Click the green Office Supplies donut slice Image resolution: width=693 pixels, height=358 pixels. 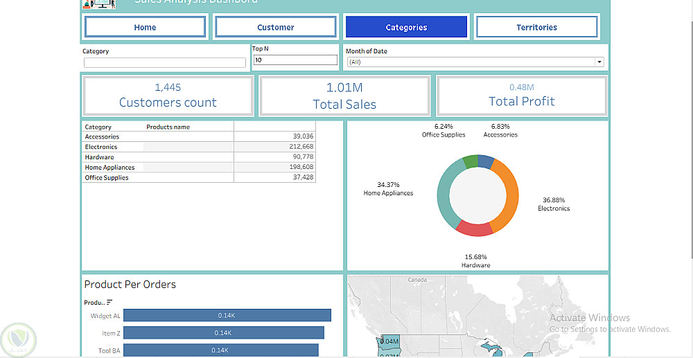click(471, 161)
